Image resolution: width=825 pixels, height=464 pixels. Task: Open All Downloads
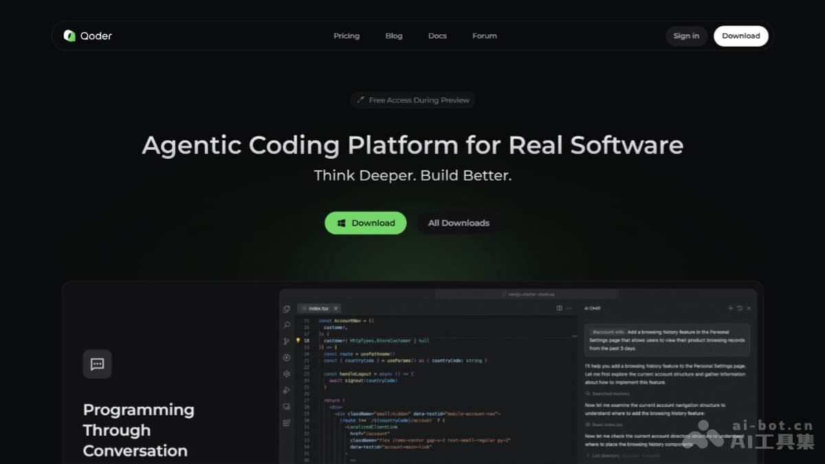tap(458, 223)
